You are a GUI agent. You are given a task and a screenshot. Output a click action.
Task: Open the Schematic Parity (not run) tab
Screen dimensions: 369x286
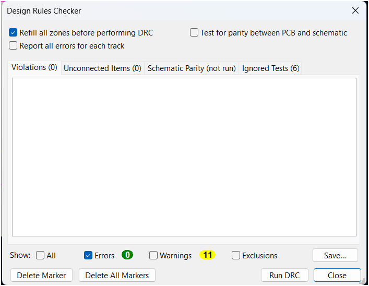[192, 68]
